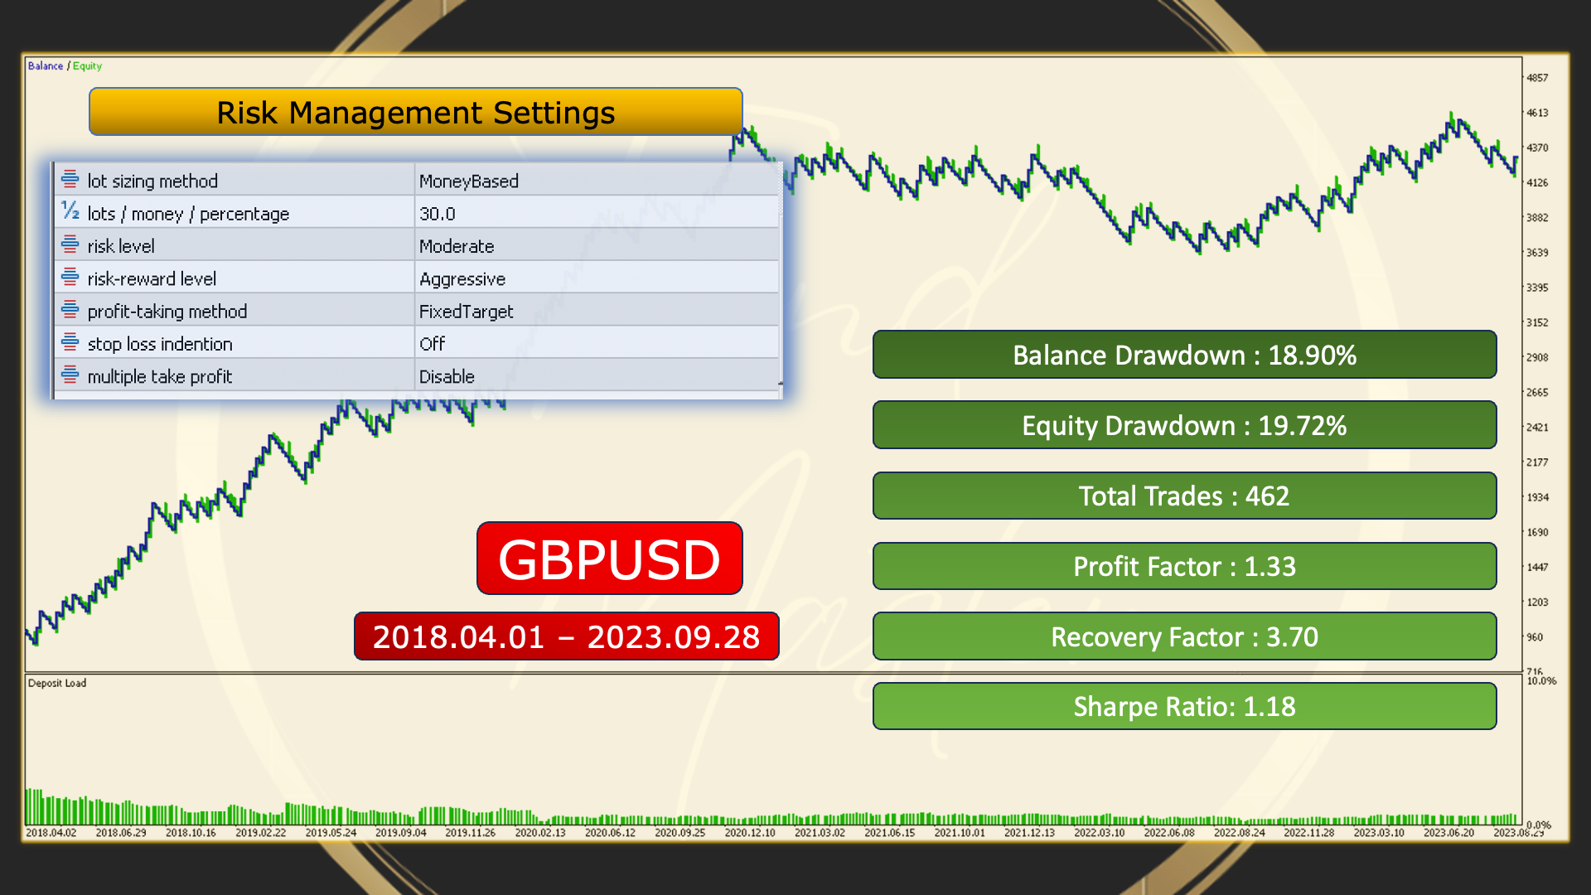
Task: Click the Balance Drawdown 18.90% bar
Action: click(x=1184, y=355)
